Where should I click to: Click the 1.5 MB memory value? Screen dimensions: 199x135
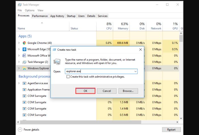[124, 102]
